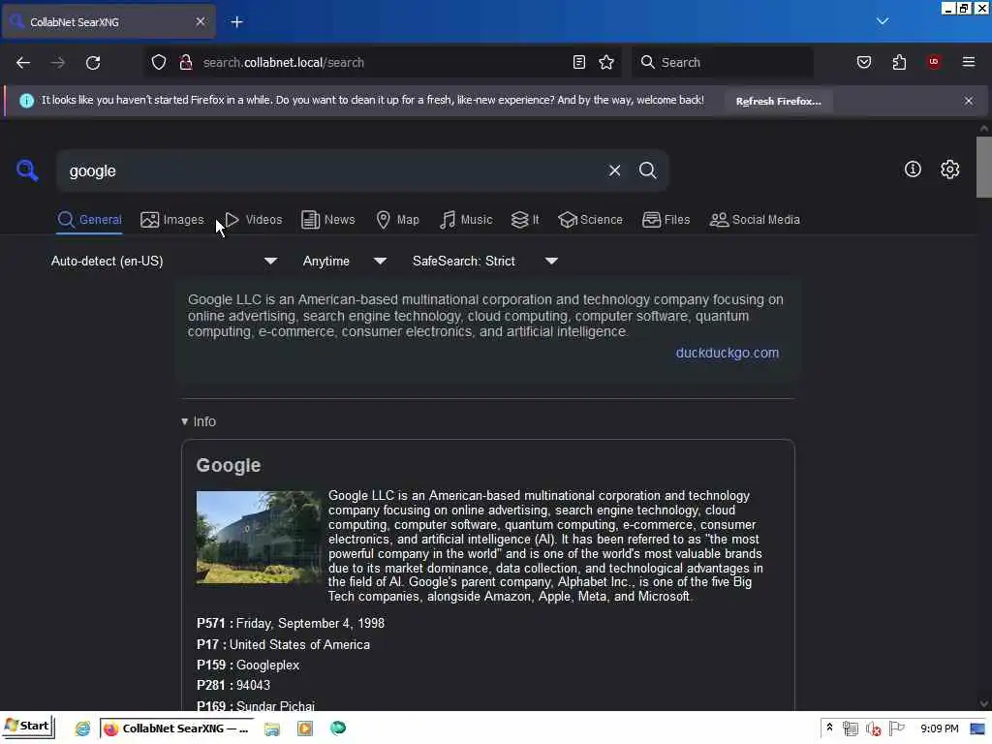Switch to Social Media category
This screenshot has width=992, height=744.
[755, 220]
